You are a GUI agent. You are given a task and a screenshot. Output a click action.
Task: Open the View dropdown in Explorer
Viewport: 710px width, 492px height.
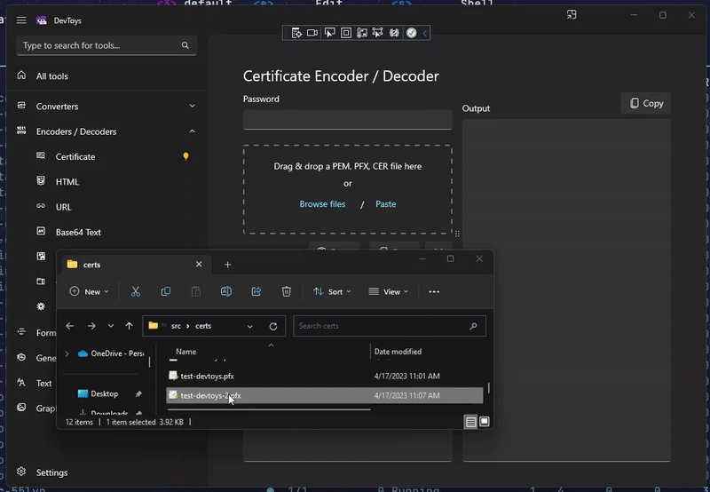[389, 292]
